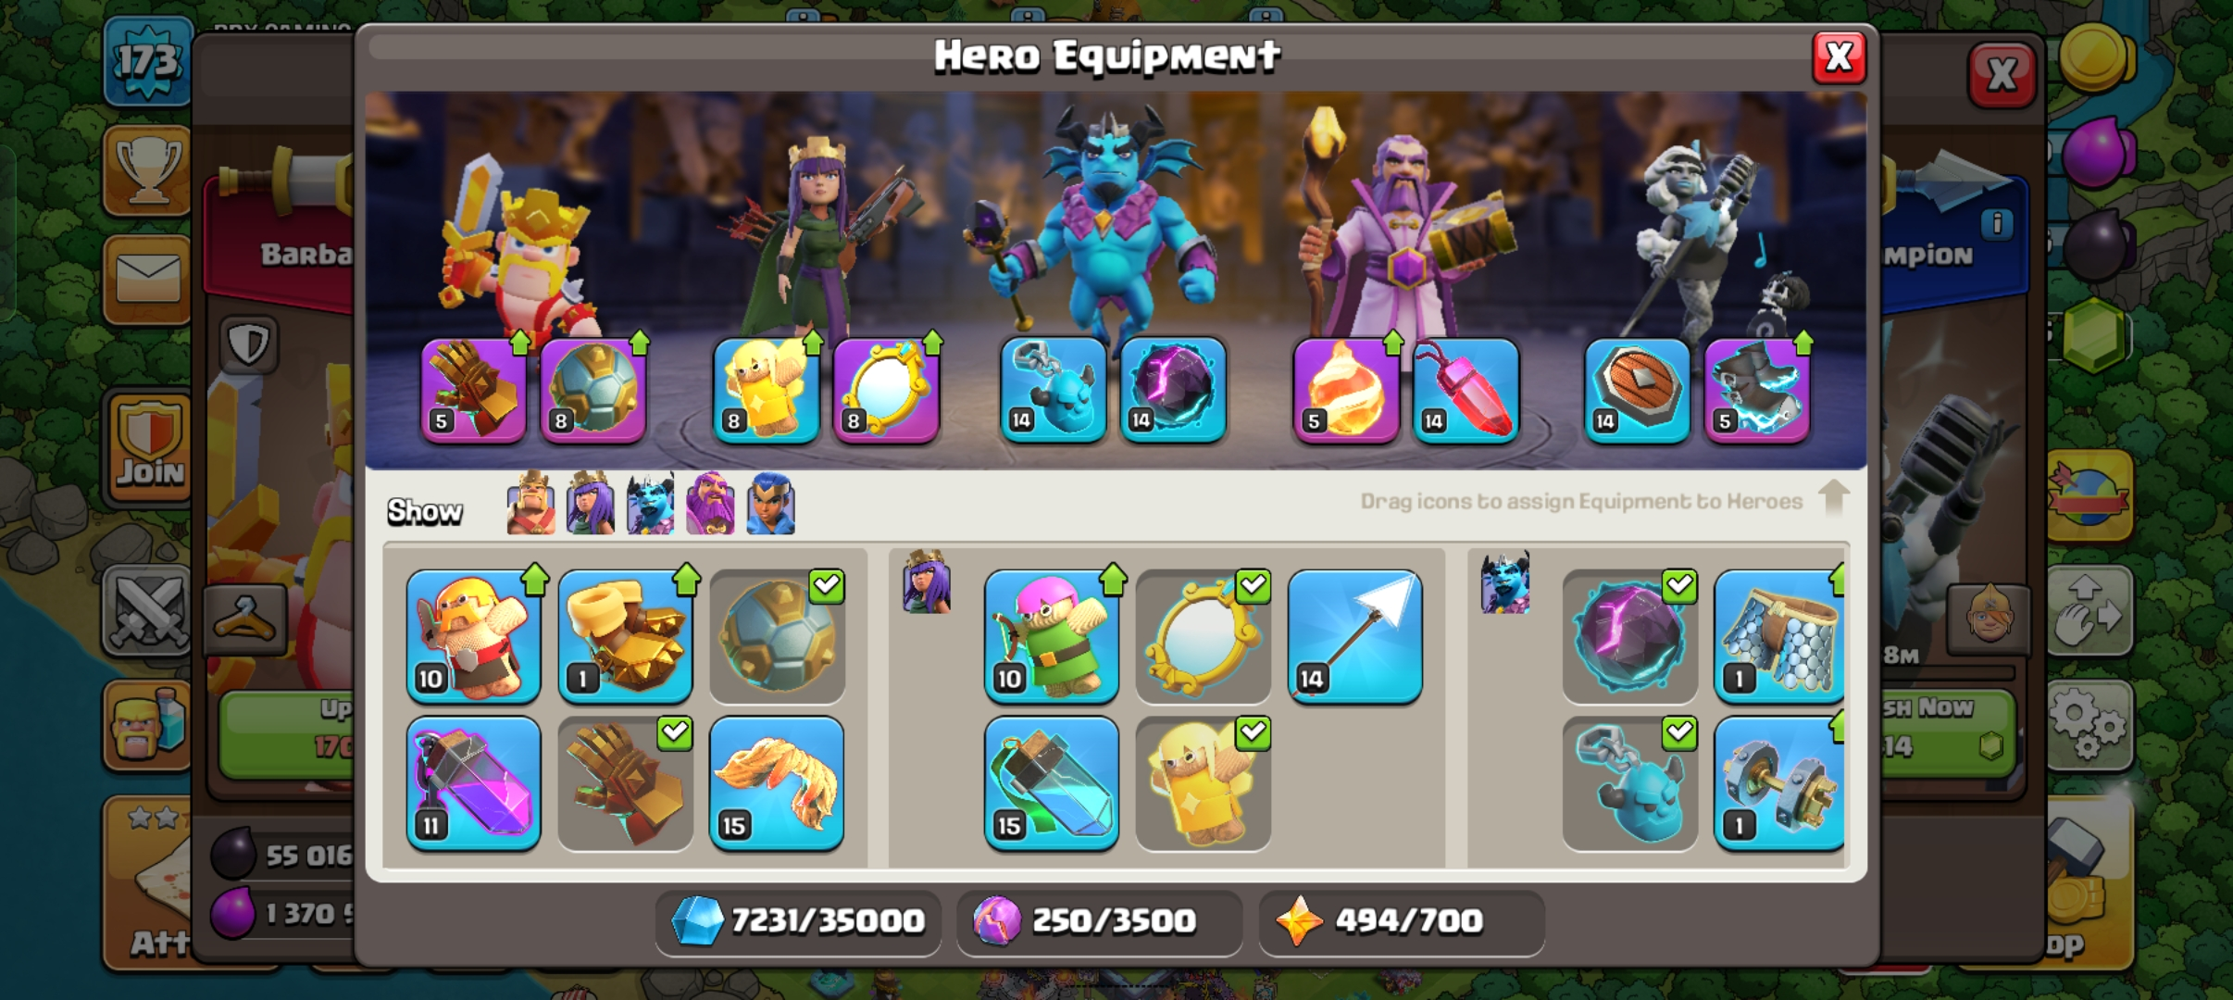Close the Hero Equipment window
The height and width of the screenshot is (1000, 2233).
coord(1839,57)
